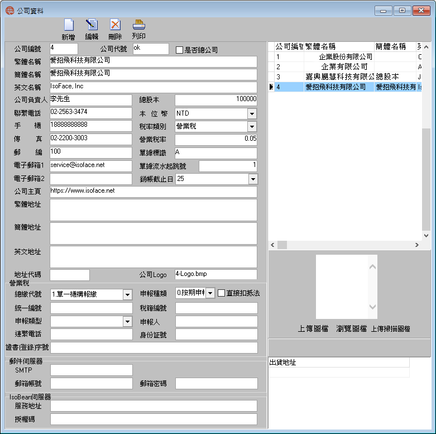
Task: Click the 公司編號 column header
Action: 289,46
